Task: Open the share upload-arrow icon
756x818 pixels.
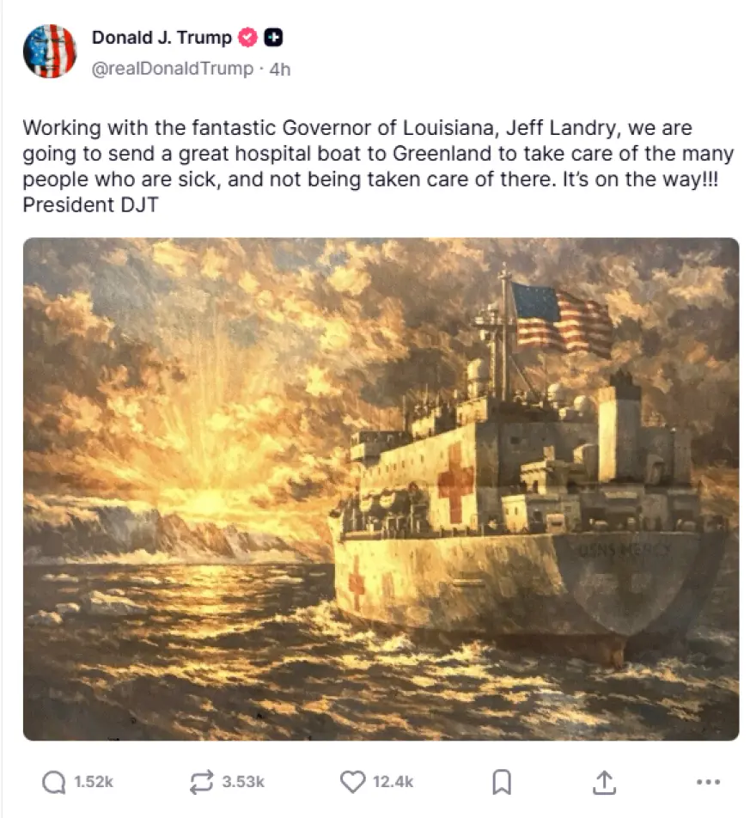Action: click(x=604, y=782)
